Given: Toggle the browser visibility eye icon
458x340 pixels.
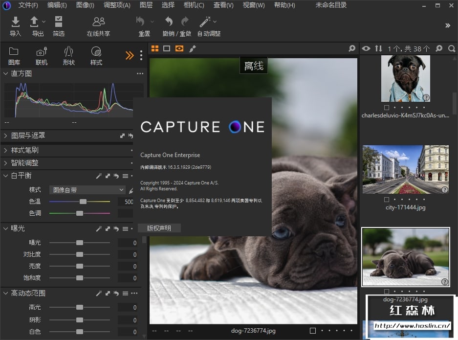Looking at the screenshot, I should tap(366, 48).
